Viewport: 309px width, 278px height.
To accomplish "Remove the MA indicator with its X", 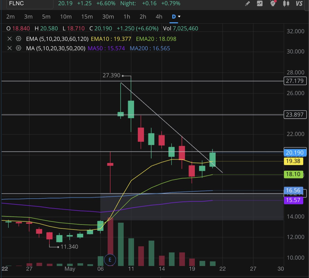I will coord(9,48).
